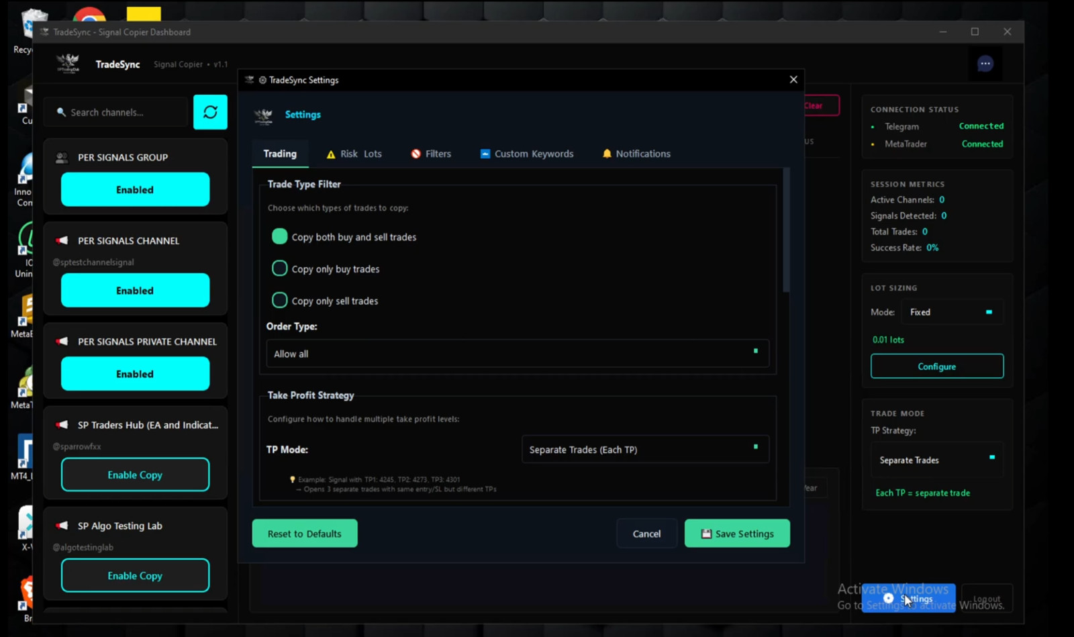This screenshot has width=1074, height=637.
Task: Click the Save Settings button
Action: coord(737,534)
